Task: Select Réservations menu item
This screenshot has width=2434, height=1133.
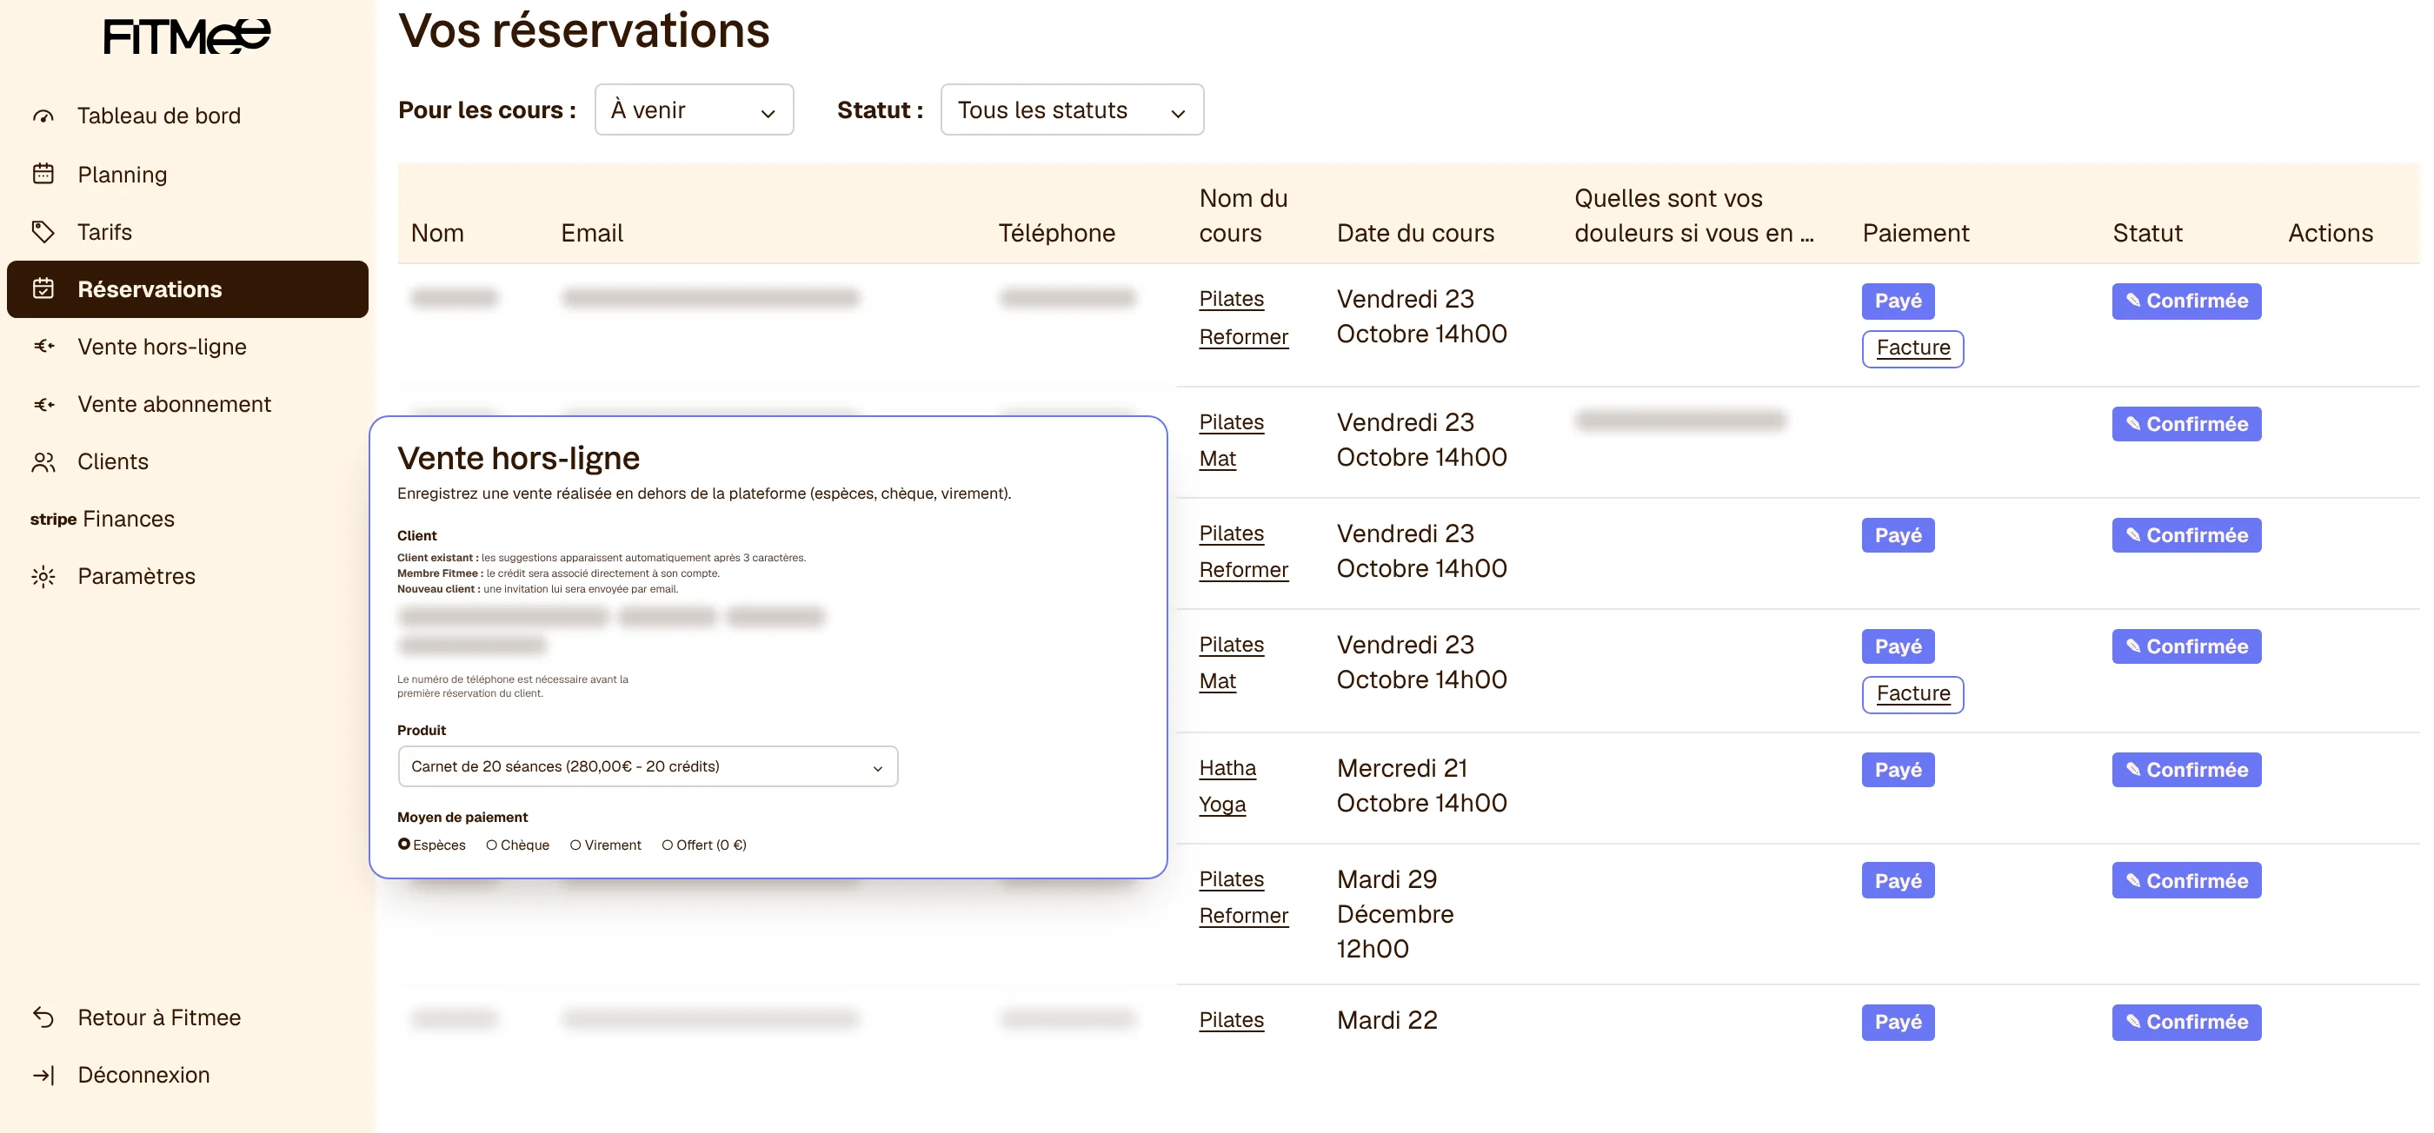Action: (187, 289)
